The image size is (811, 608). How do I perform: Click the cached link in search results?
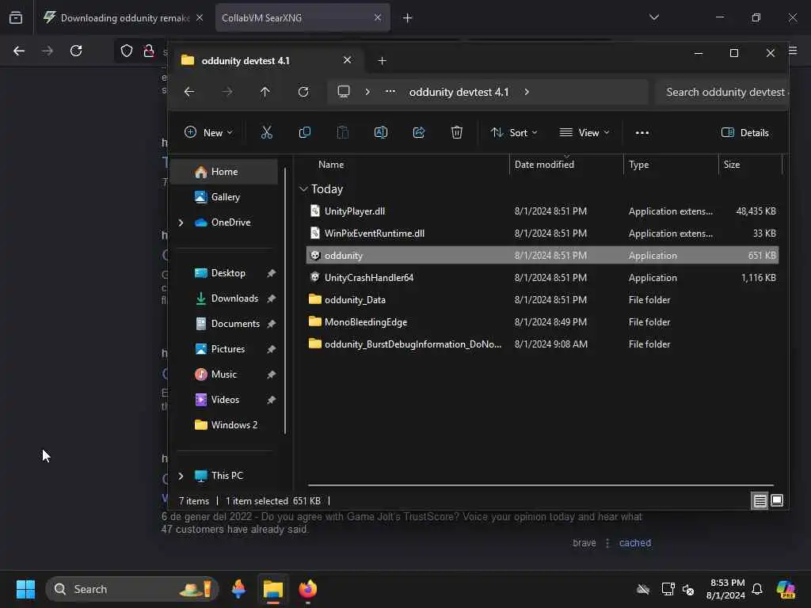pos(634,543)
